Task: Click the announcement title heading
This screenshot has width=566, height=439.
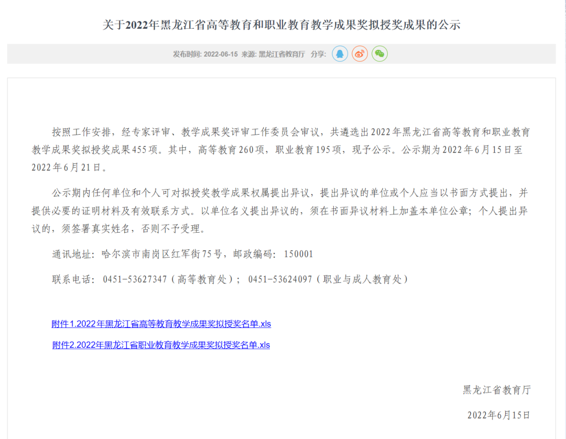Action: pos(281,25)
